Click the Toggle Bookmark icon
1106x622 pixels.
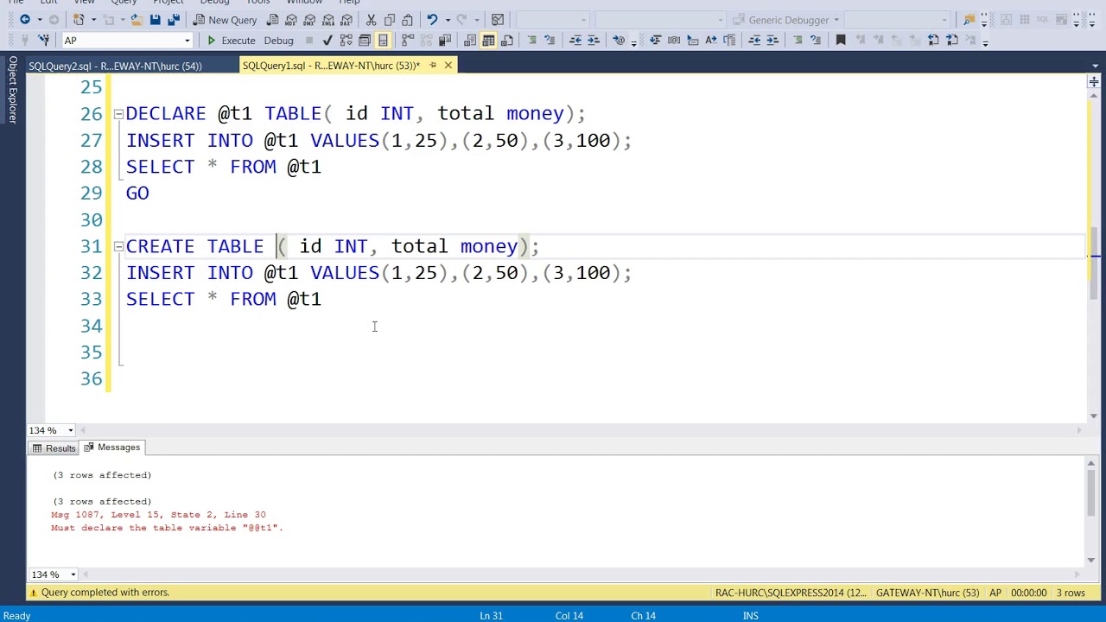840,40
